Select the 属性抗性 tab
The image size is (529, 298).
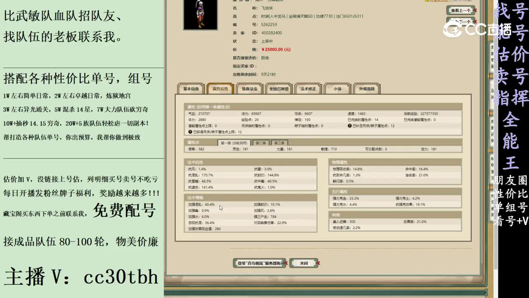click(220, 89)
